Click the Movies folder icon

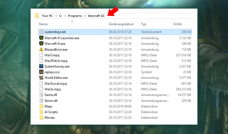click(41, 117)
